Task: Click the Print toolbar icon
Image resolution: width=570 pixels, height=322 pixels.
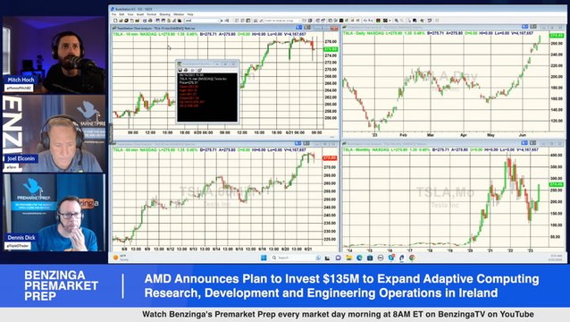Action: 150,21
